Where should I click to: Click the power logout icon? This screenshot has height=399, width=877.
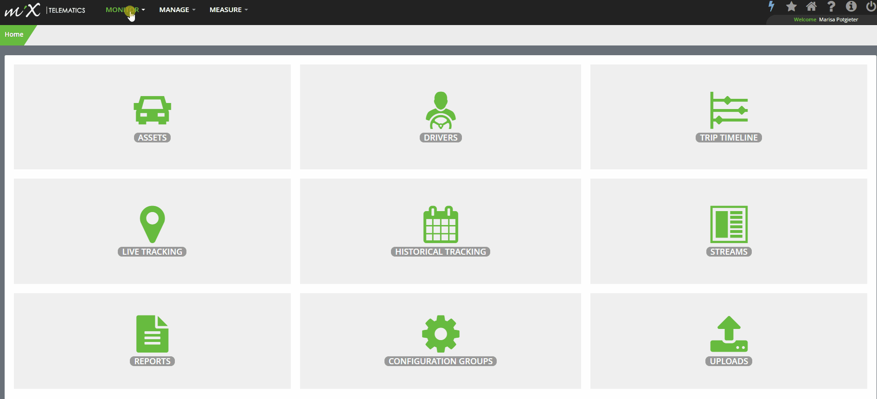pyautogui.click(x=871, y=6)
